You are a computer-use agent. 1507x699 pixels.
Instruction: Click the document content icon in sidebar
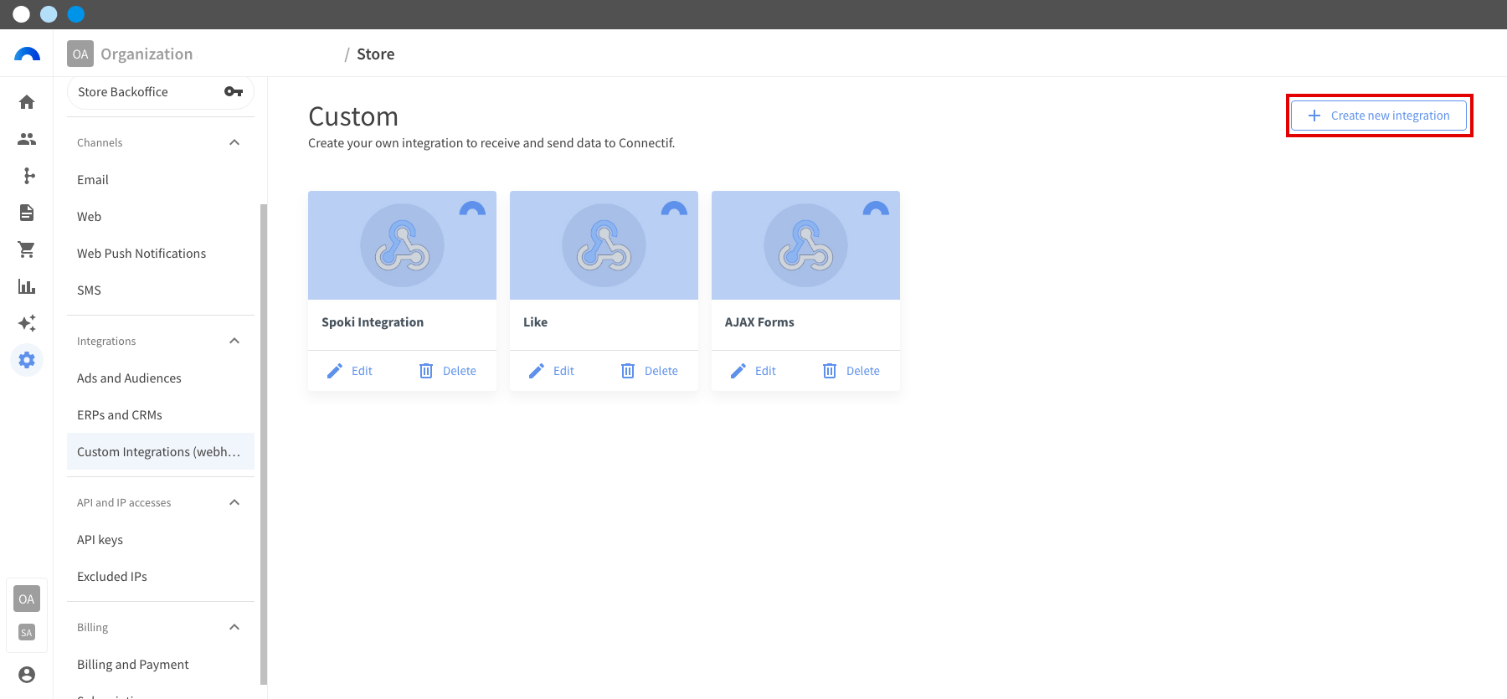[x=27, y=213]
